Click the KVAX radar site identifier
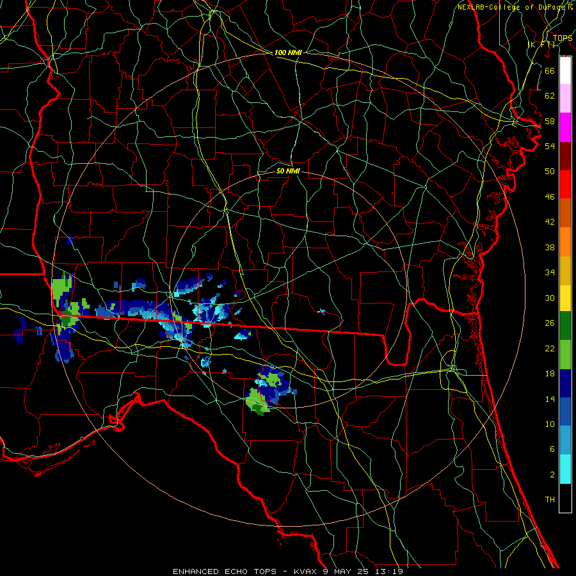 (x=307, y=572)
